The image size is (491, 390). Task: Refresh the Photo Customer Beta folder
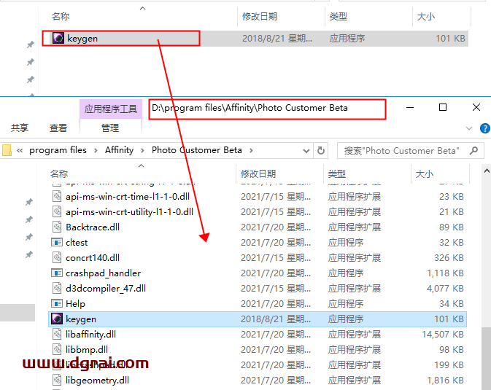pos(321,151)
